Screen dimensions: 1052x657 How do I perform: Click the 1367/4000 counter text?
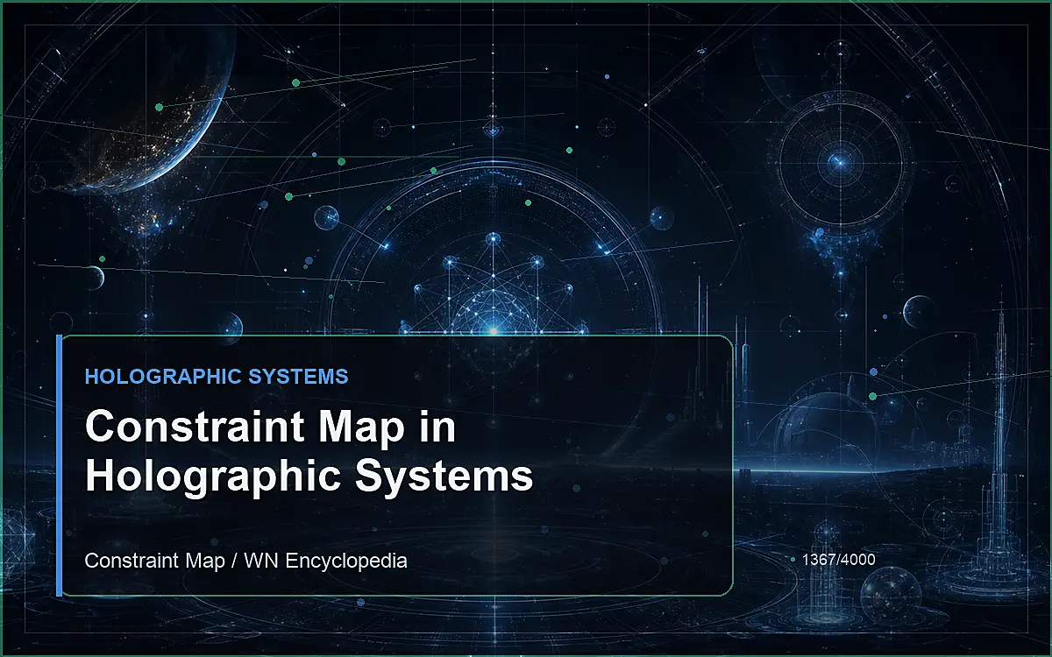pos(838,558)
